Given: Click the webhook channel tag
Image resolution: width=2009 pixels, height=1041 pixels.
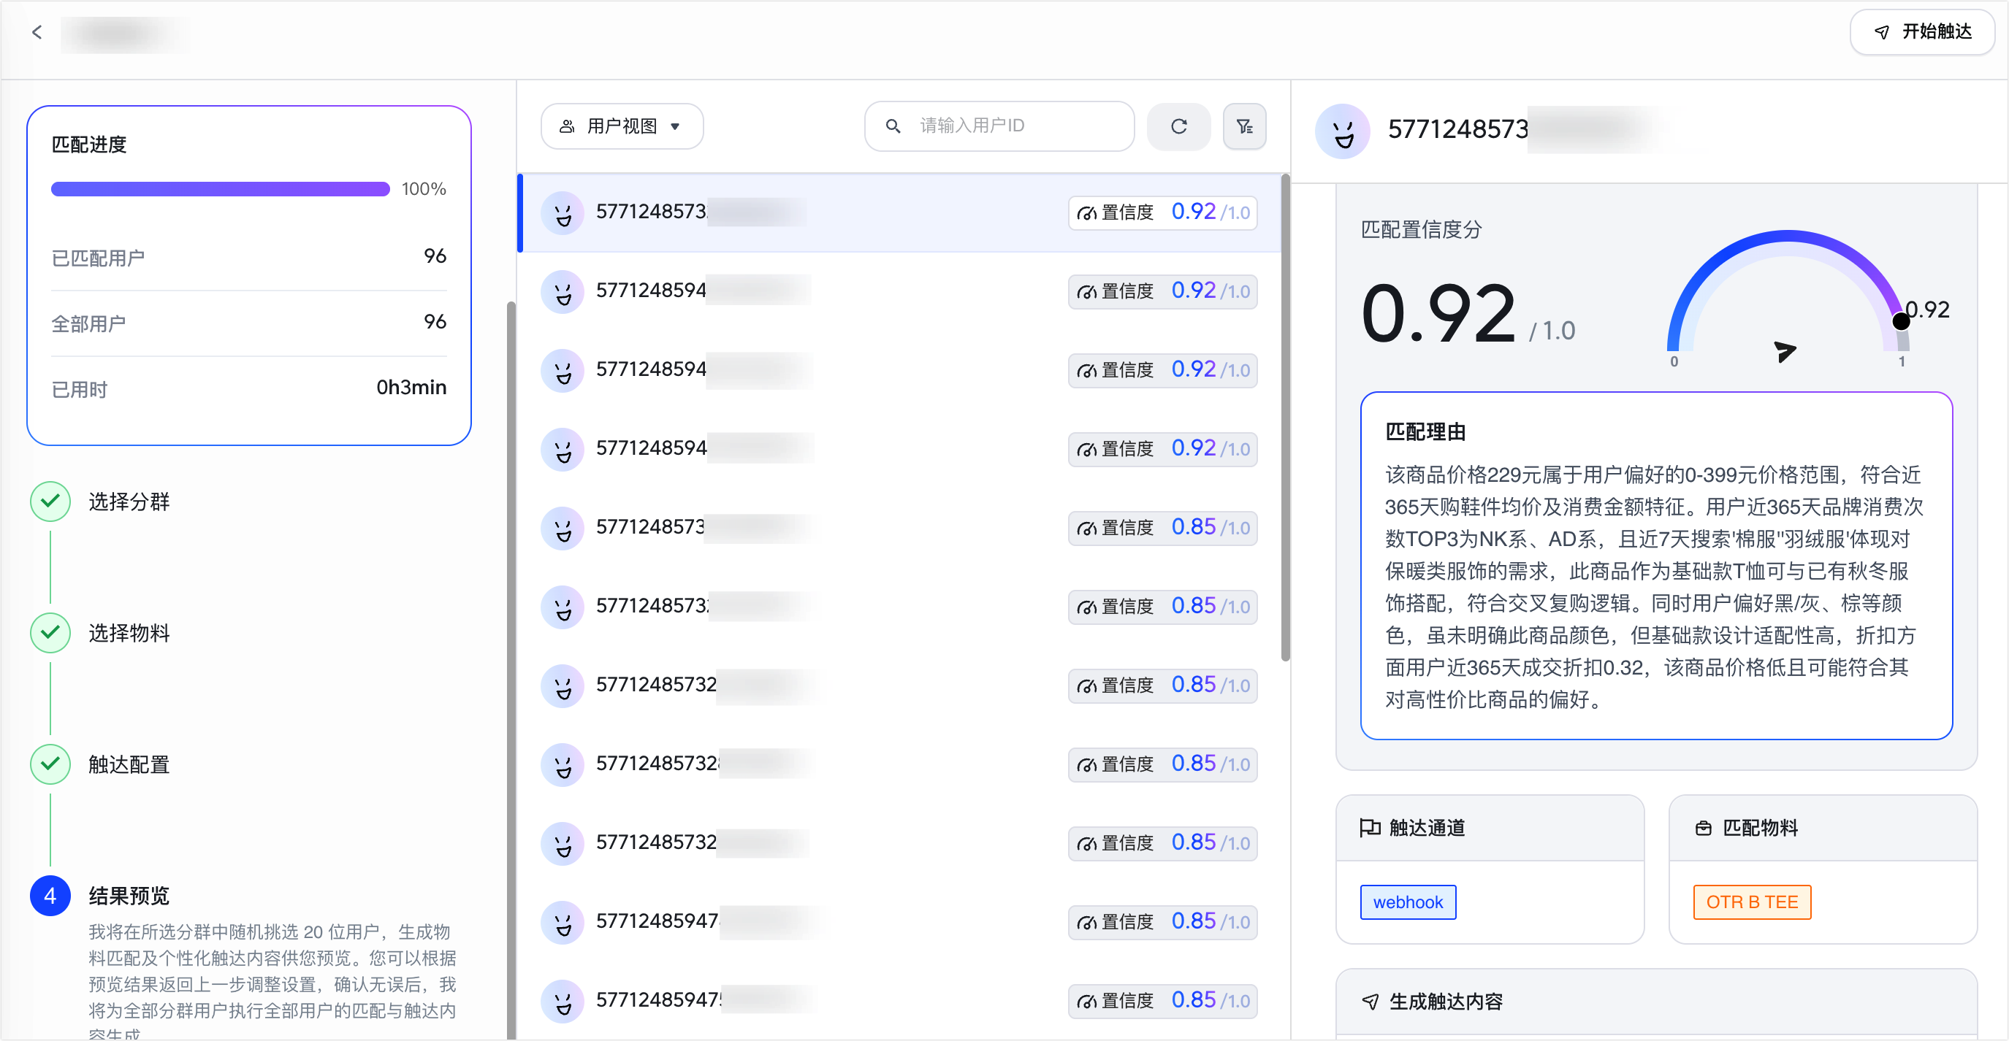Looking at the screenshot, I should [1408, 902].
